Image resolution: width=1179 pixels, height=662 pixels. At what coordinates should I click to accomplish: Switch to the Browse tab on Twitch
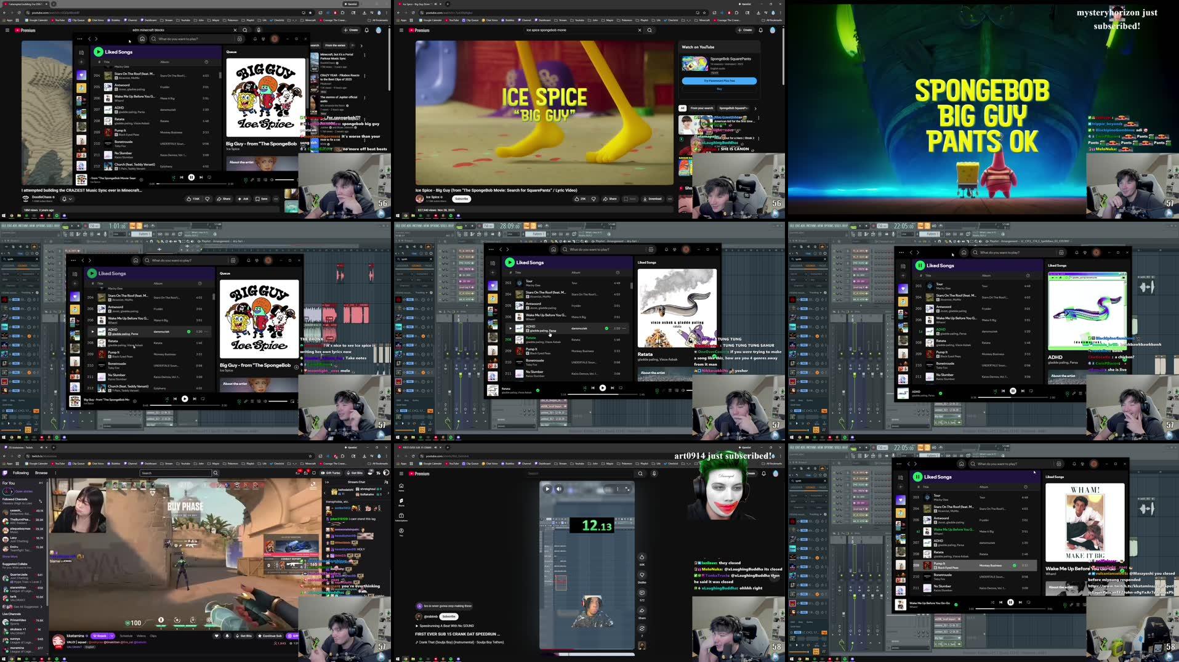(x=41, y=472)
